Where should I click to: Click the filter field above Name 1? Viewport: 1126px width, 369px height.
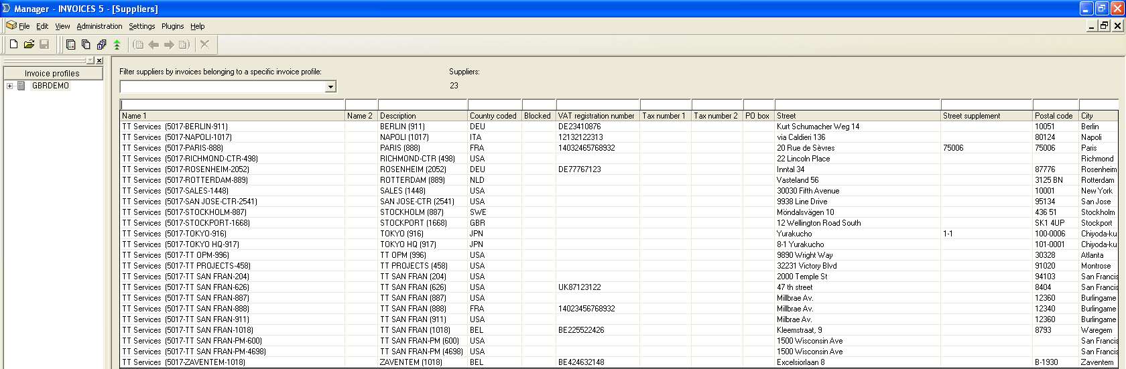click(x=232, y=104)
